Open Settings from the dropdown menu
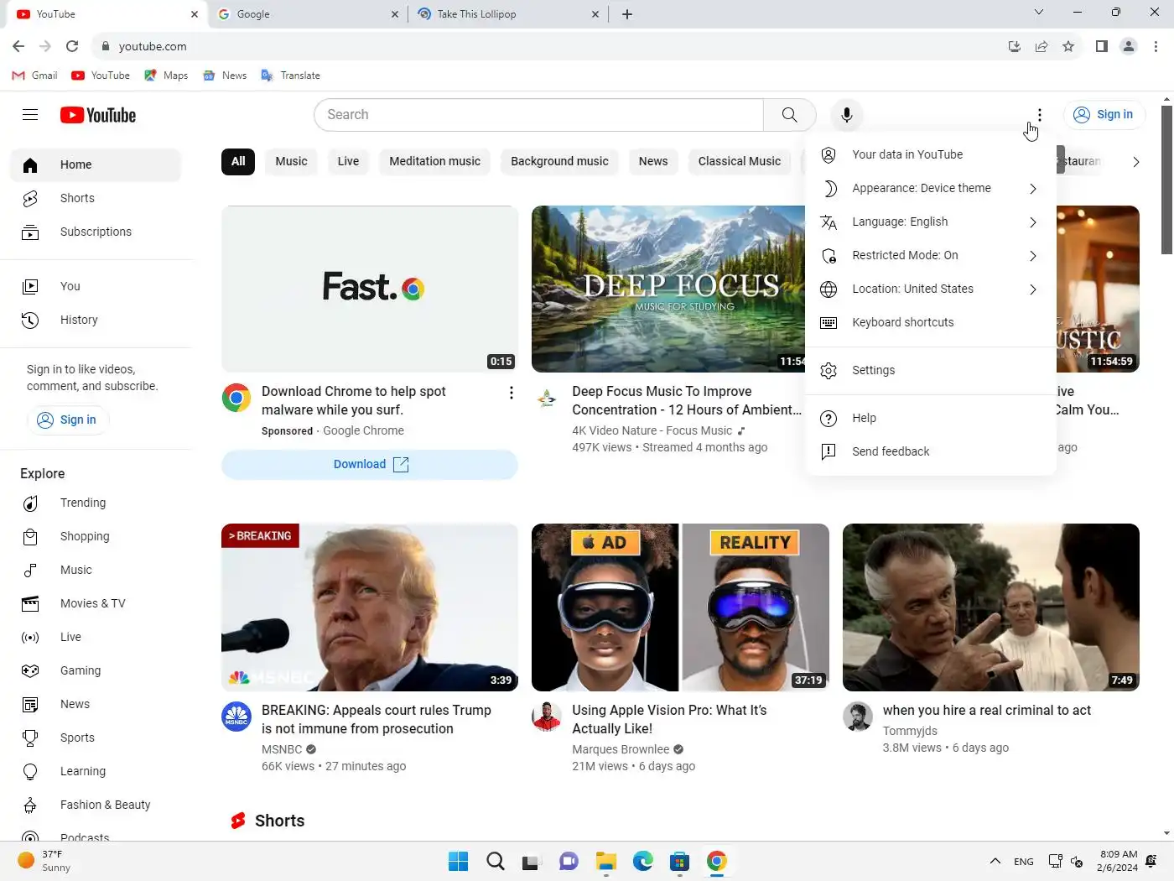Viewport: 1174px width, 881px height. (931, 370)
